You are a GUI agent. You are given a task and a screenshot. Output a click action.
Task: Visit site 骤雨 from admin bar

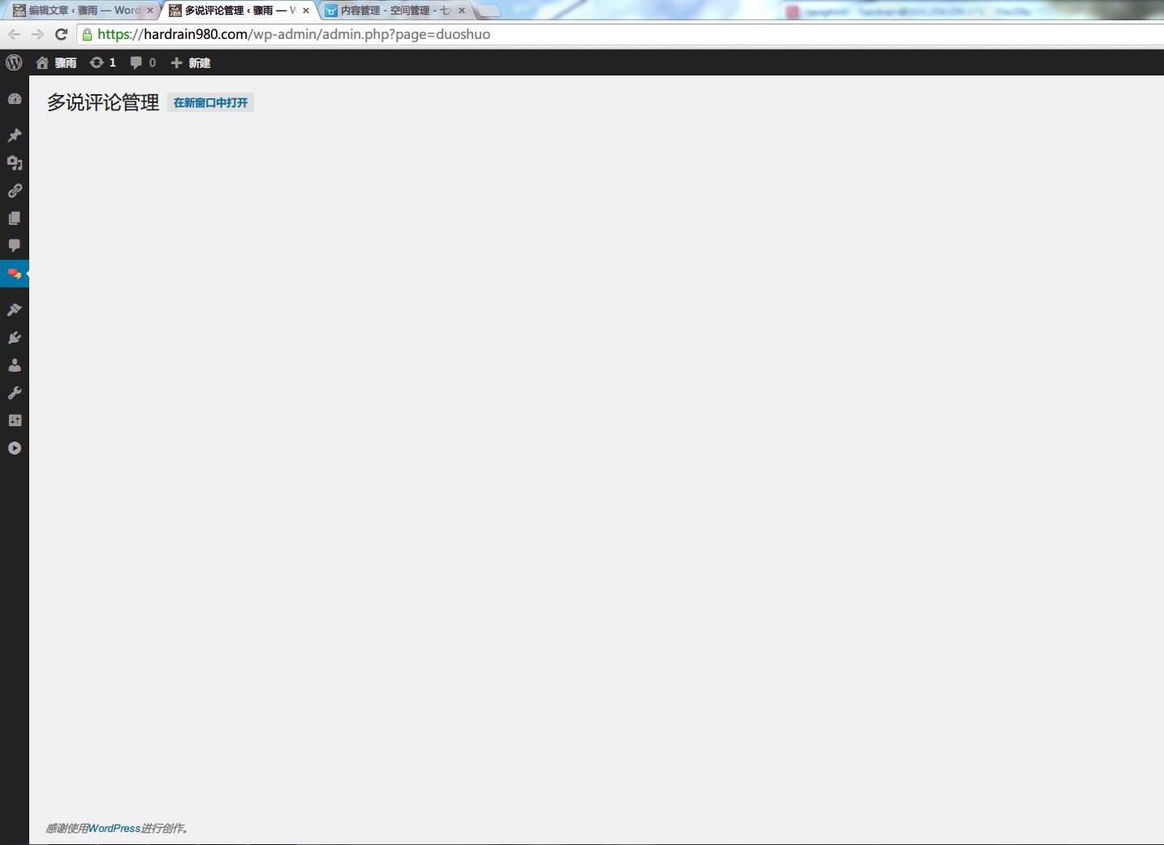[56, 63]
